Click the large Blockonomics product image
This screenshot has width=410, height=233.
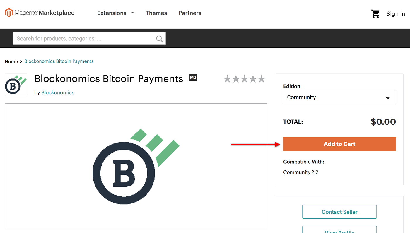136,166
